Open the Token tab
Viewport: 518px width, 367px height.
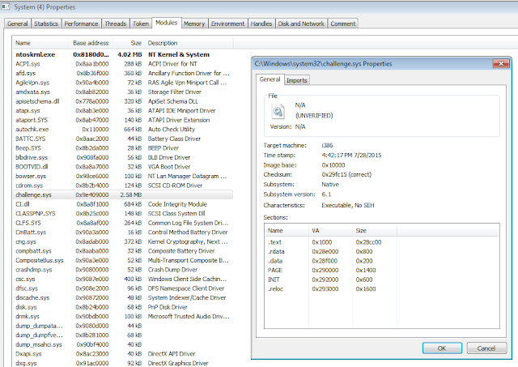(x=141, y=23)
